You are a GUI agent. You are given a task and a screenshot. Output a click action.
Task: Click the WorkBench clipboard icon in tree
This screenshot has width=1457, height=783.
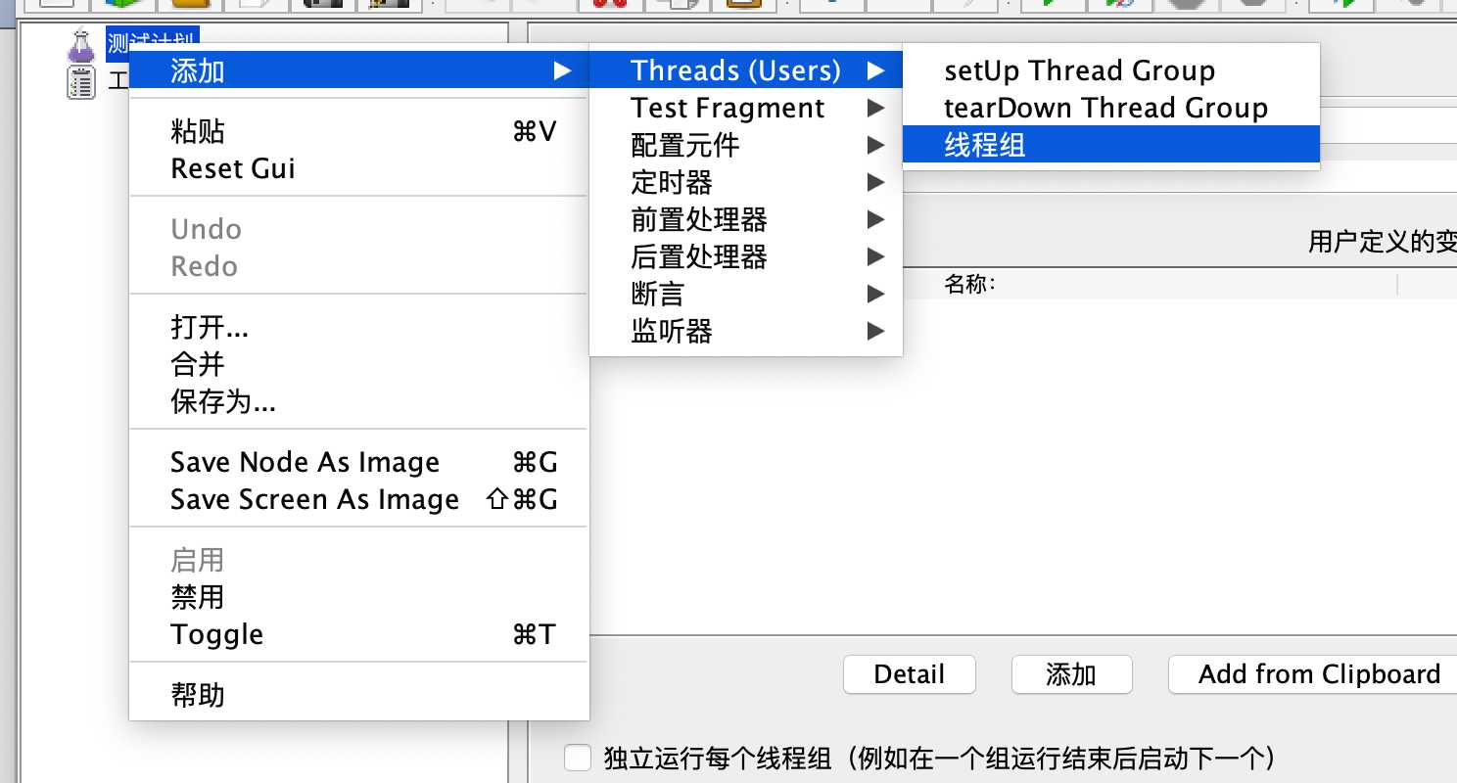[x=80, y=82]
